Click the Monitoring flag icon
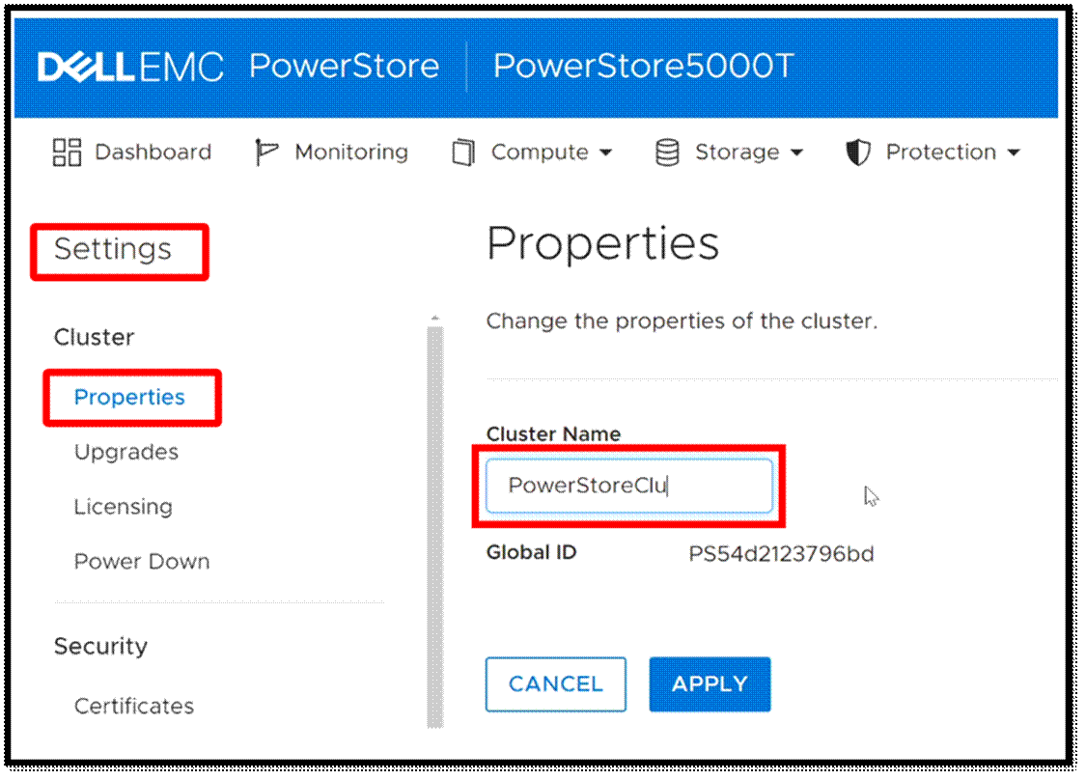Screen dimensions: 1086x780 tap(265, 153)
